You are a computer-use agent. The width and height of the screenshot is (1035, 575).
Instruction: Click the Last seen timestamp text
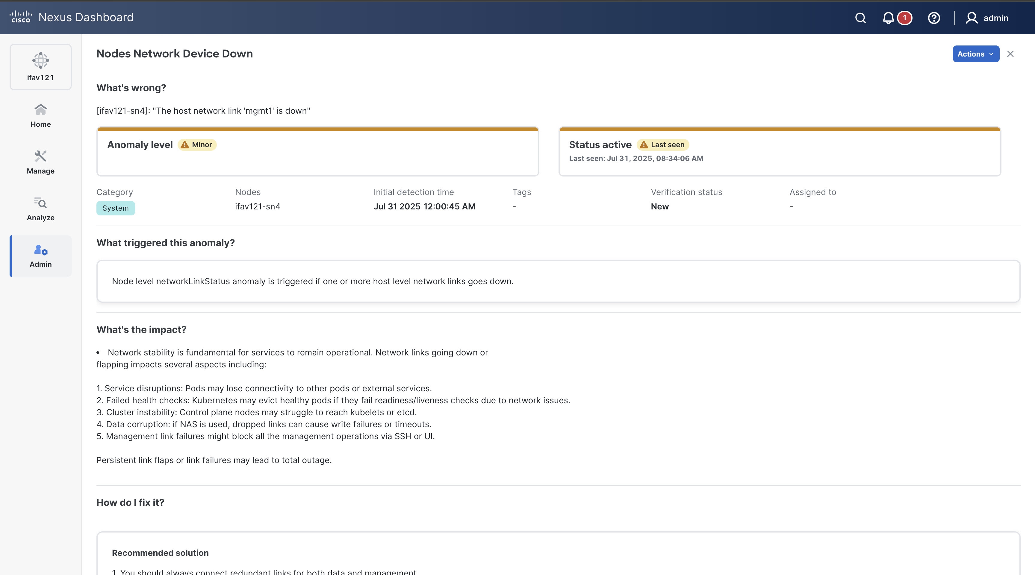click(636, 159)
